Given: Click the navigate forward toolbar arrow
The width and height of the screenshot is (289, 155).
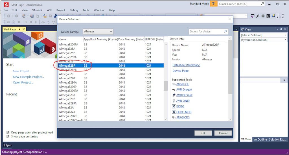Looking at the screenshot, I should pyautogui.click(x=16, y=16).
